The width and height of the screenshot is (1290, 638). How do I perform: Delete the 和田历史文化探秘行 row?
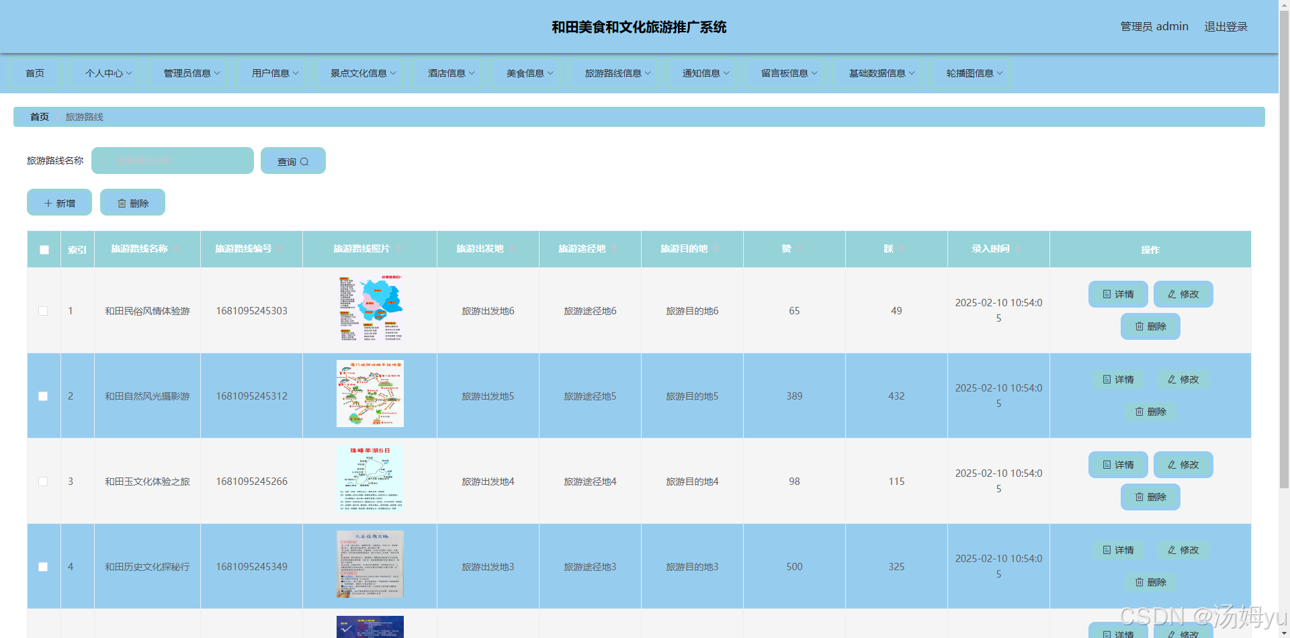pyautogui.click(x=1150, y=582)
